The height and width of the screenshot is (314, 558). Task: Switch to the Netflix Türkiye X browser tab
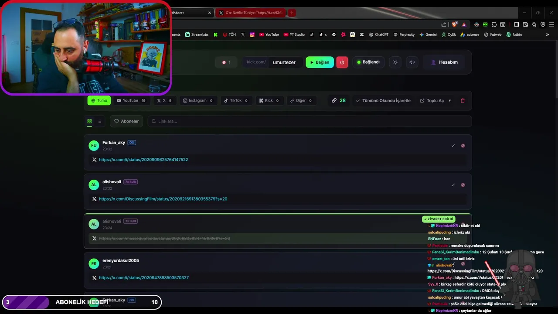click(250, 13)
